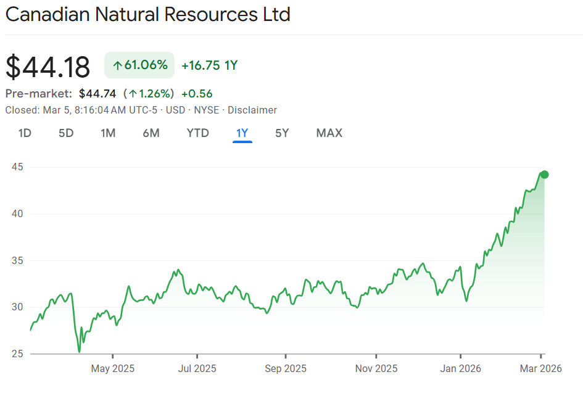Open the Disclaimer link
Image resolution: width=583 pixels, height=393 pixels.
pos(252,110)
